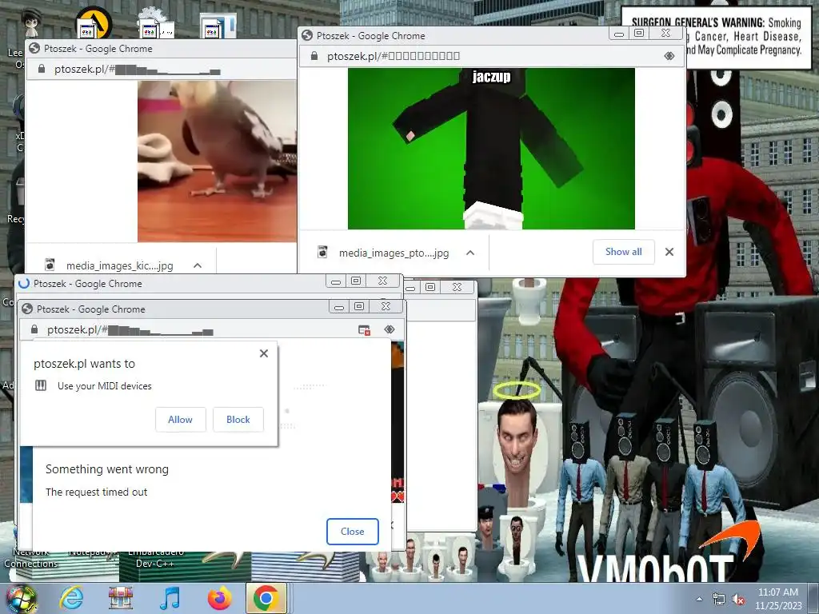Viewport: 819px width, 614px height.
Task: Expand media_images_pto jpg download options
Action: tap(470, 253)
